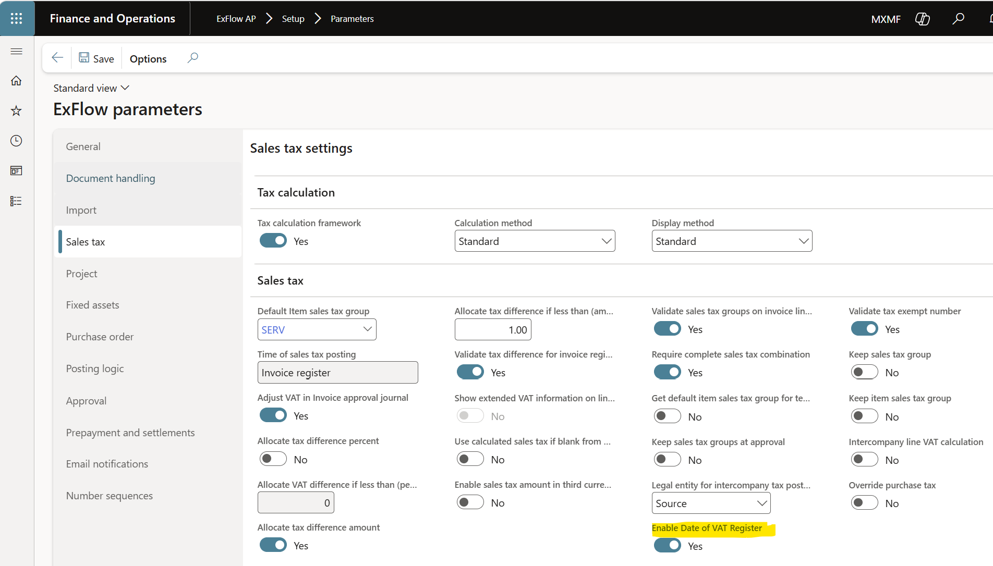The width and height of the screenshot is (993, 566).
Task: Enable sales tax amount in third currency
Action: pos(470,502)
